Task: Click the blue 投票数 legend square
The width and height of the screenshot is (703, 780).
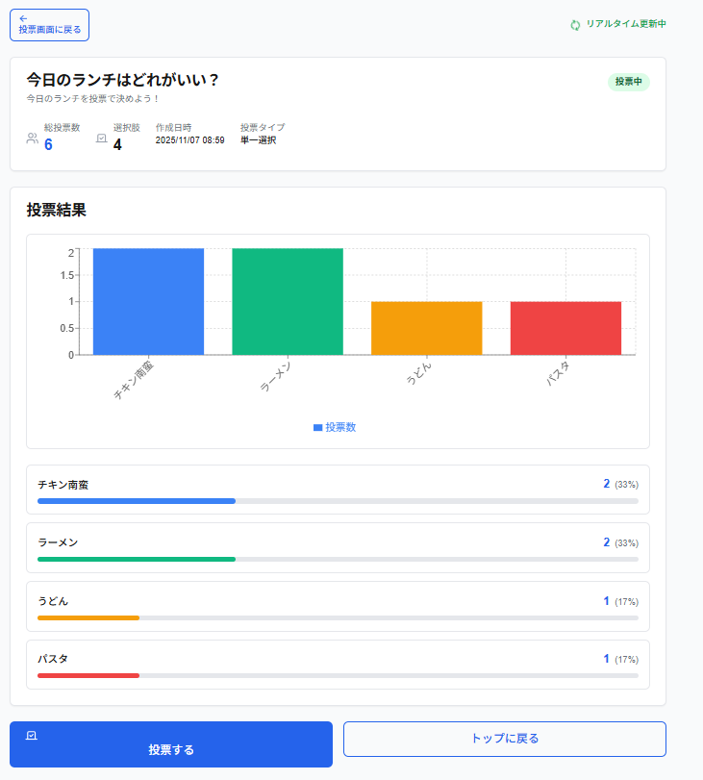Action: (x=318, y=428)
